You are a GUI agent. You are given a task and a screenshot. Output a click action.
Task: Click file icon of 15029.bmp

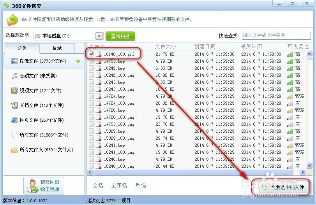click(99, 131)
